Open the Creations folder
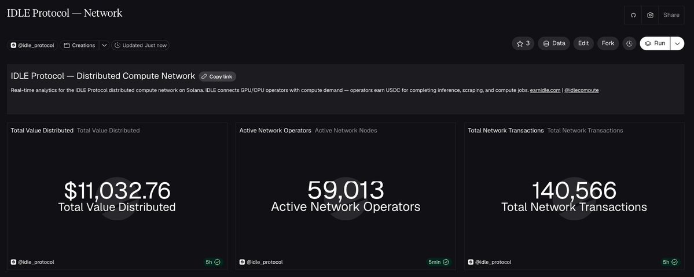Screen dimensions: 694x277 click(79, 45)
